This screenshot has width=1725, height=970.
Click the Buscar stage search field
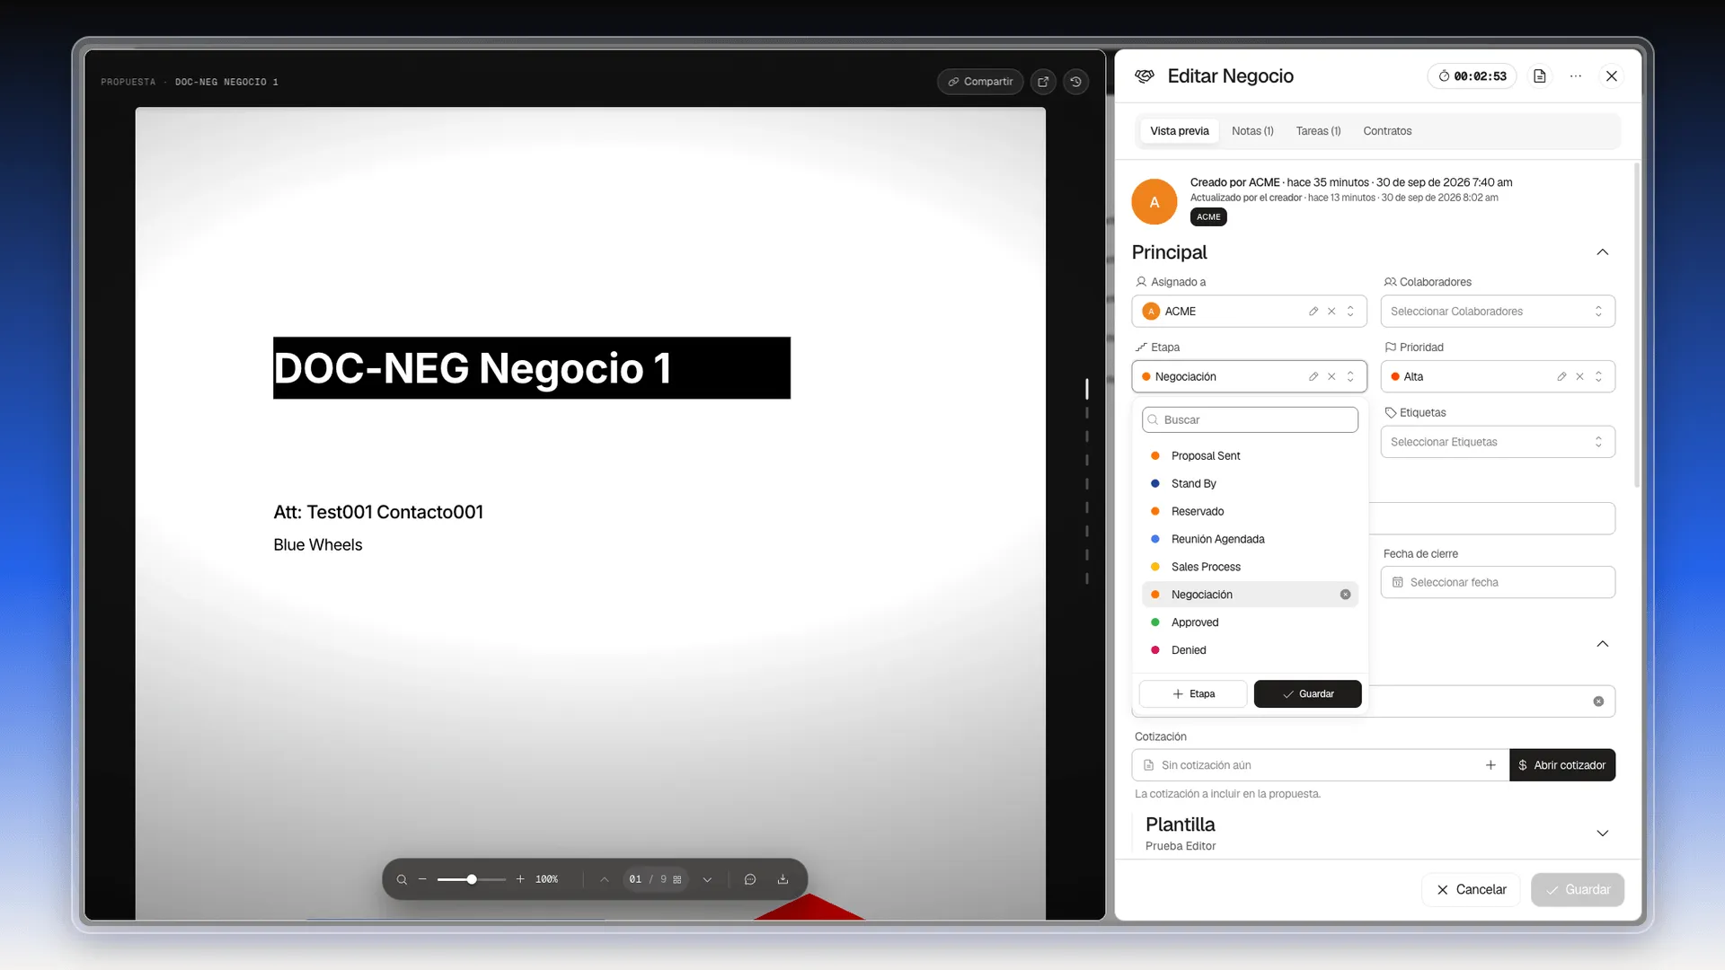click(x=1250, y=420)
